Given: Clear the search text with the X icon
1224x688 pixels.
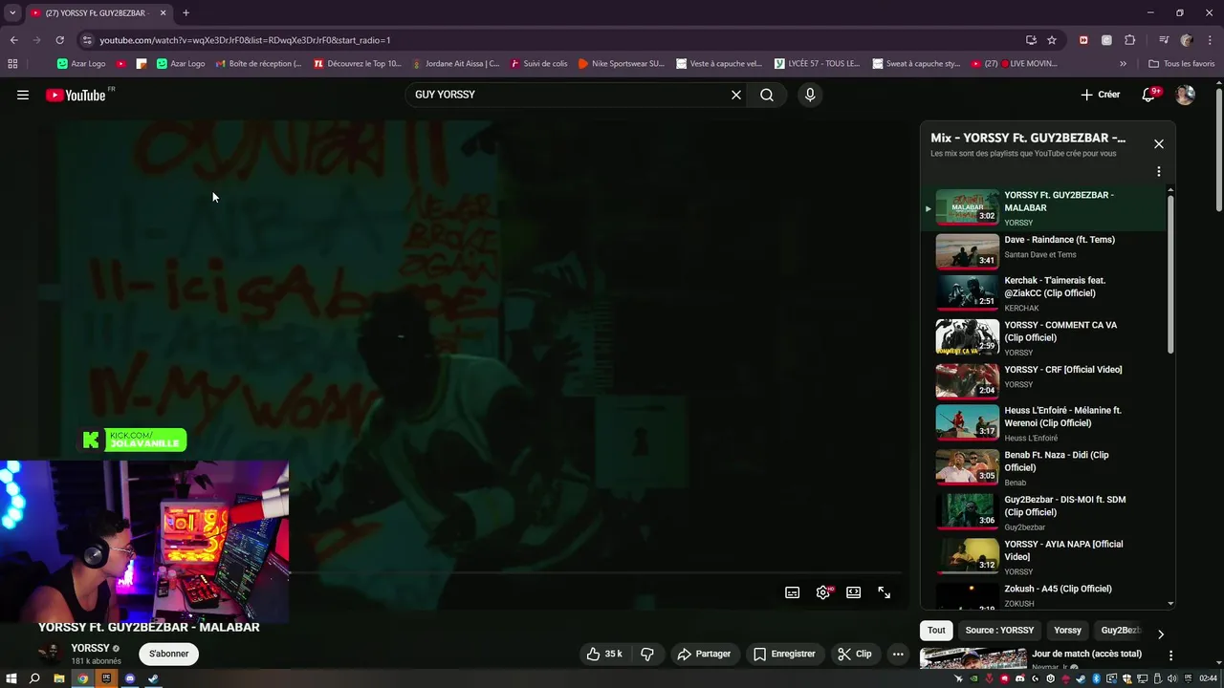Looking at the screenshot, I should (736, 95).
